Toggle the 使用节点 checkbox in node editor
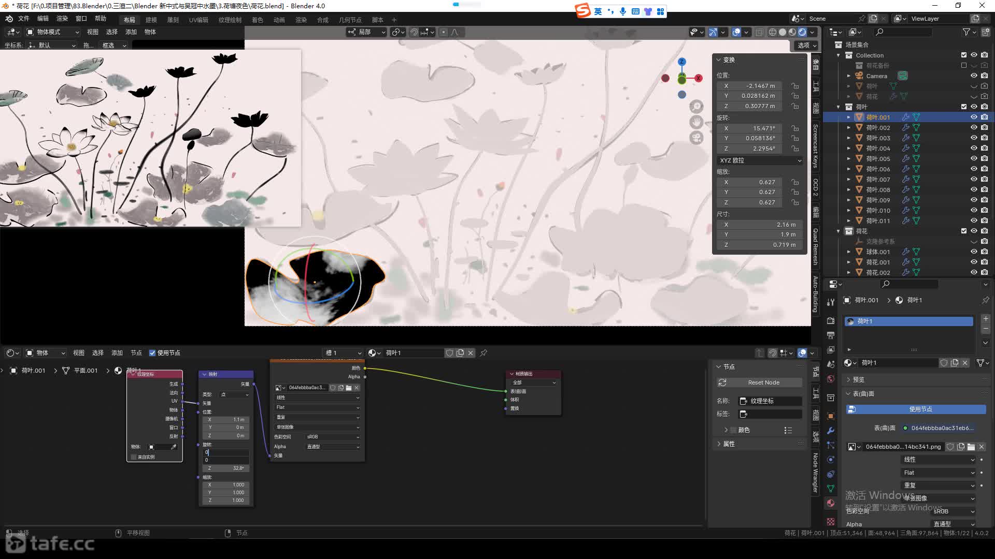The width and height of the screenshot is (995, 559). pyautogui.click(x=152, y=353)
